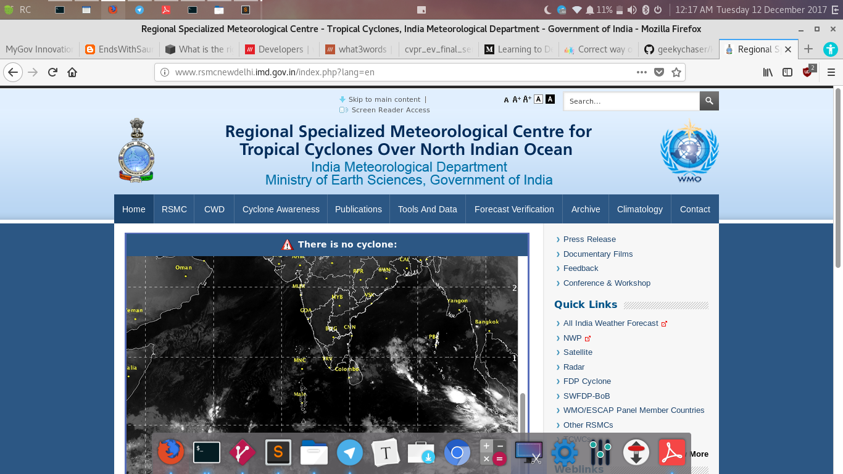Open Telegram from the dock

point(350,453)
